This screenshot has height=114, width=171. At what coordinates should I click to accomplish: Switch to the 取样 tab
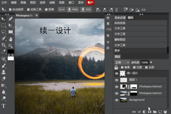131,18
